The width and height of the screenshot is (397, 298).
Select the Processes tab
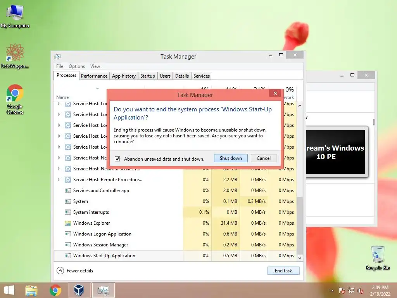coord(66,76)
